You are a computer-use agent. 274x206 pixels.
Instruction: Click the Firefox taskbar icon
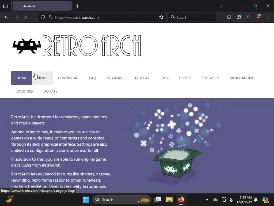[181, 200]
